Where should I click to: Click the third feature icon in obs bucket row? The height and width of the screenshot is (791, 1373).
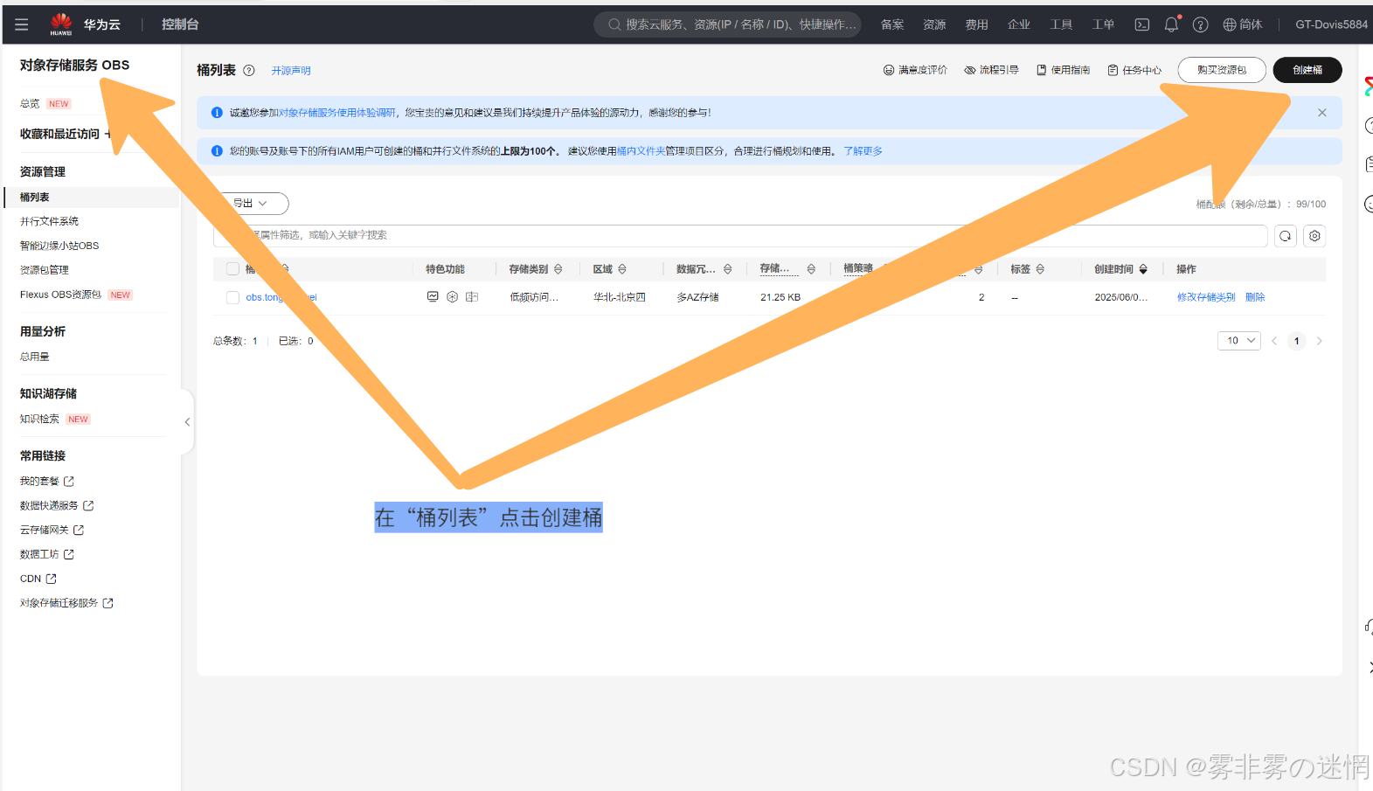(472, 297)
